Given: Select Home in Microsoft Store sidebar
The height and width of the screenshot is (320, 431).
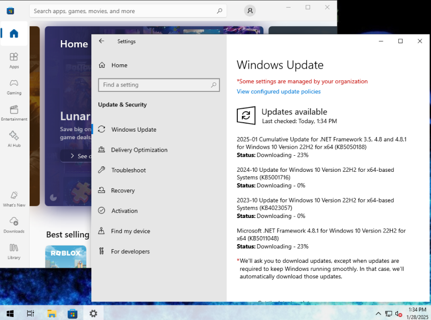Looking at the screenshot, I should pyautogui.click(x=14, y=34).
